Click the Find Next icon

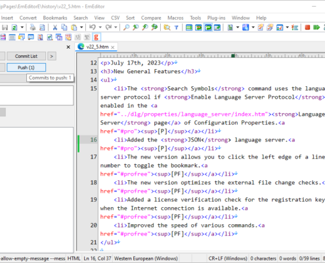coord(145,28)
